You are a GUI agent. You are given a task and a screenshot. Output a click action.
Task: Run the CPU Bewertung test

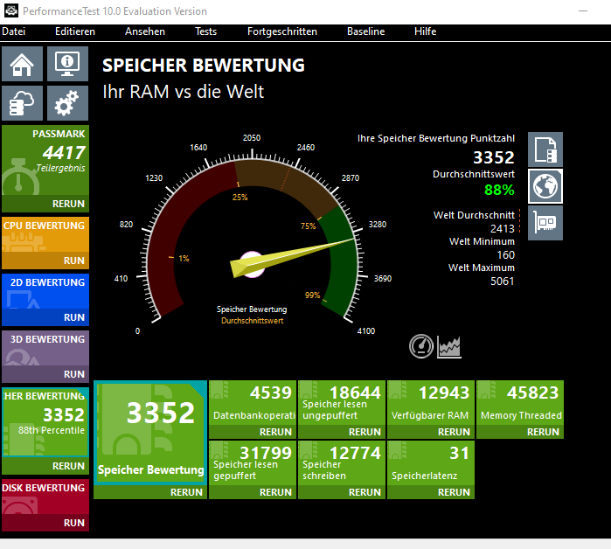(x=74, y=261)
